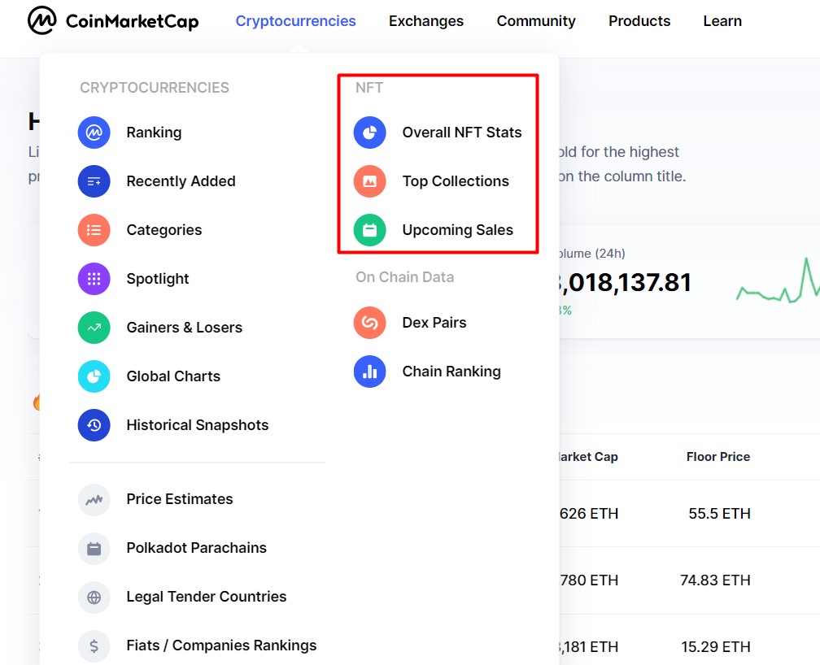The image size is (820, 665).
Task: Select the Spotlight menu entry
Action: (158, 279)
